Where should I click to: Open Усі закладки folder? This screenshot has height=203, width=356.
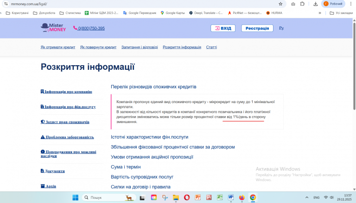[x=341, y=13]
